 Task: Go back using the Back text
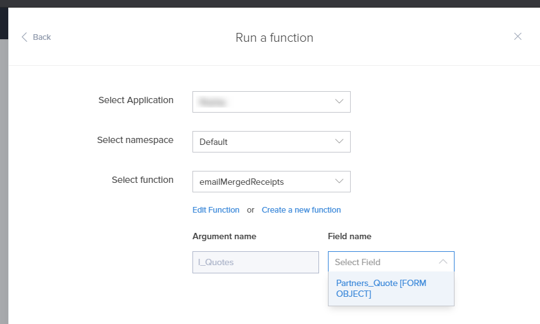[x=42, y=37]
